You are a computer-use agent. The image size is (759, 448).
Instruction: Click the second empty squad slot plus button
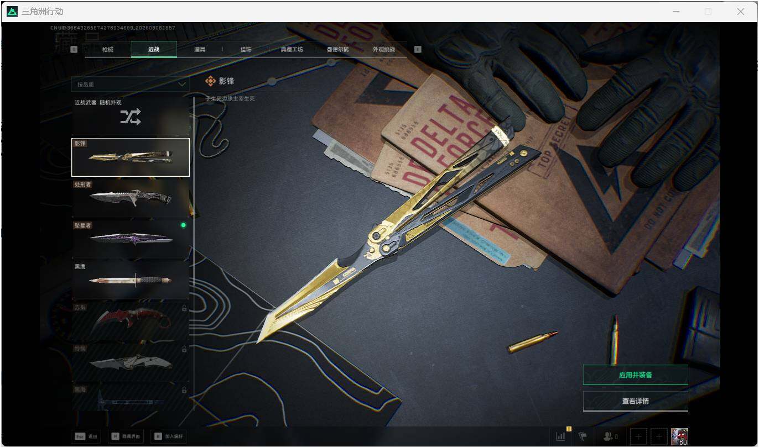pos(659,436)
